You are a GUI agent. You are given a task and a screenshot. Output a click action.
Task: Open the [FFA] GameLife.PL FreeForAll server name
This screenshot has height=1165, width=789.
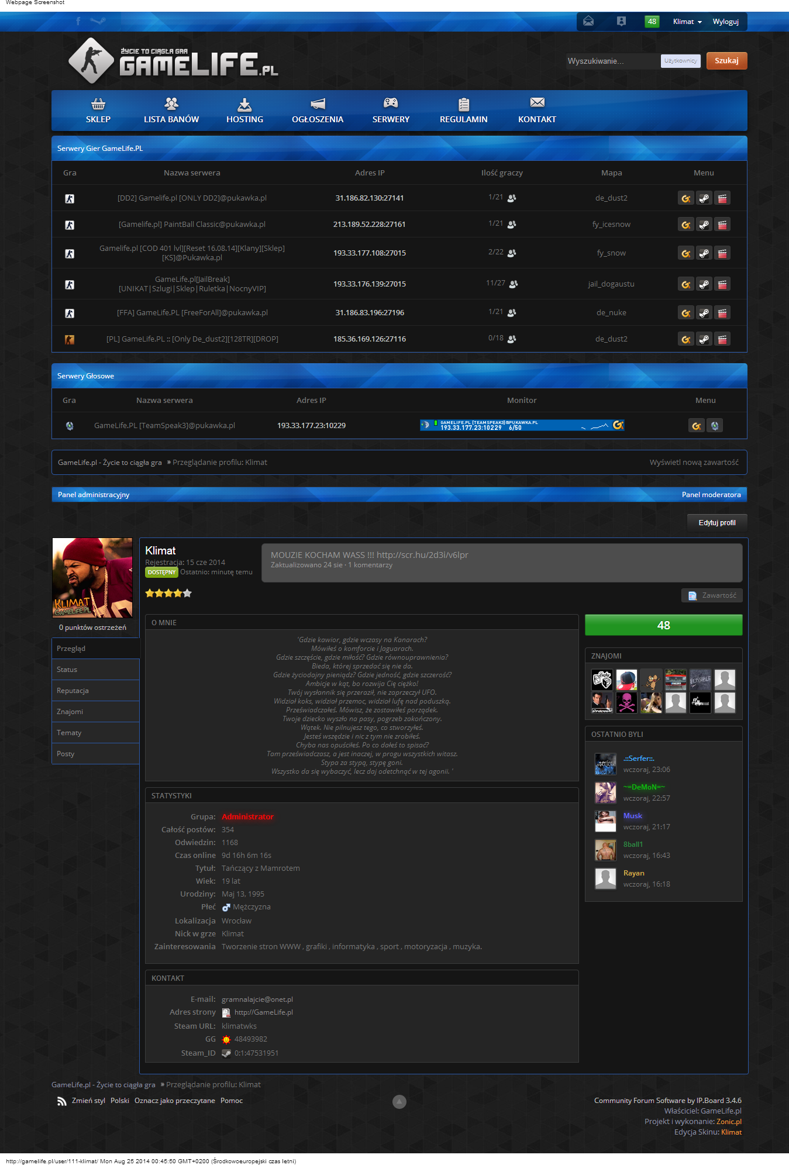click(192, 313)
